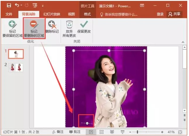Screen dimensions: 189x136
Task: Switch to Reading view icon
Action: (112, 132)
